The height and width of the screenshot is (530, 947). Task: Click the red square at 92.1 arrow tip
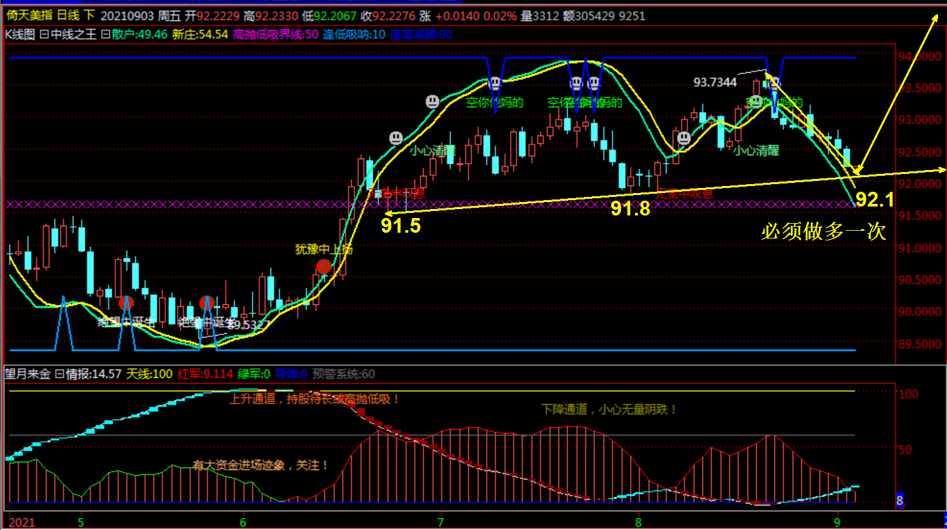[857, 169]
